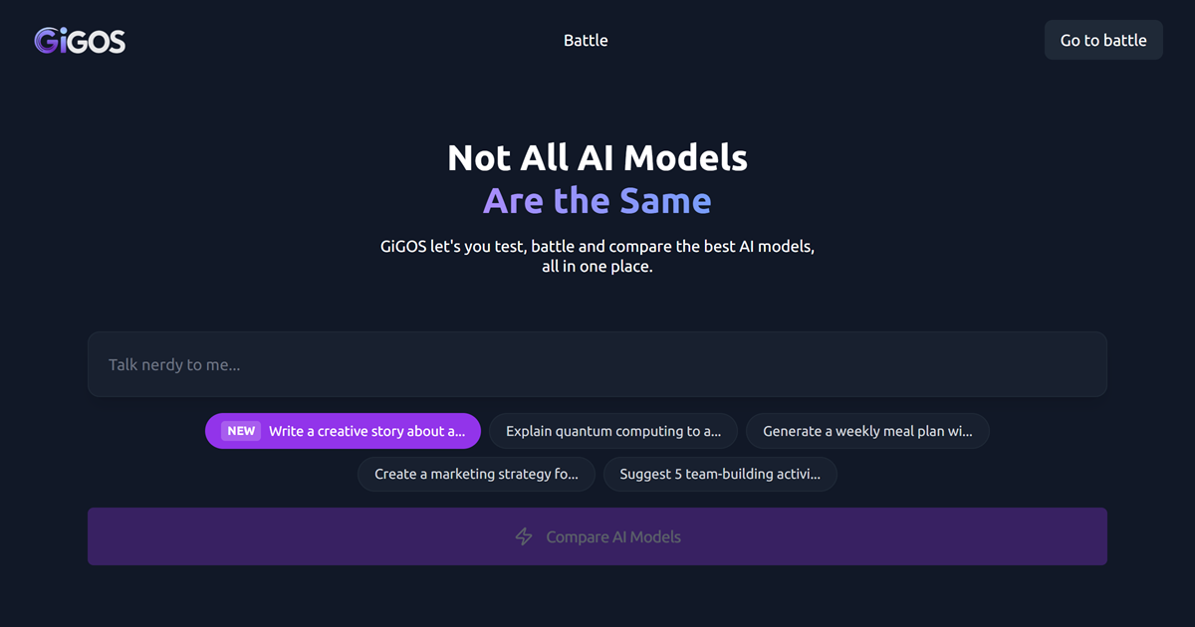Click the 'Are the Same' gradient heading
Screen dimensions: 1195x627
[597, 201]
